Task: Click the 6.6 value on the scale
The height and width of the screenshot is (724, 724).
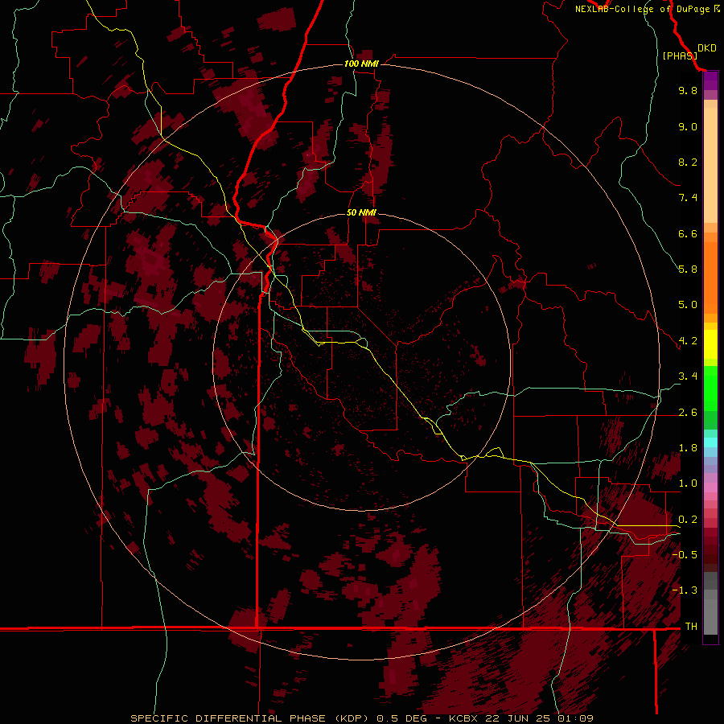Action: 688,233
